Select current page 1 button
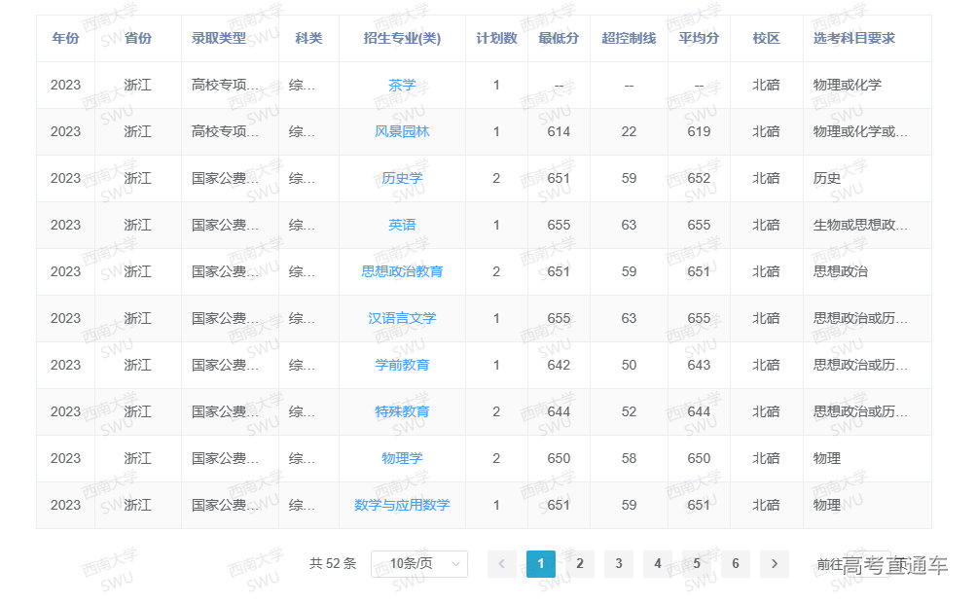976x604 pixels. click(540, 564)
